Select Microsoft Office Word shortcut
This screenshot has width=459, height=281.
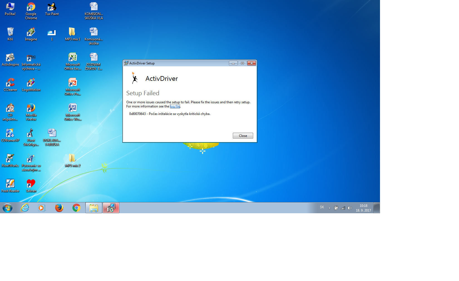pyautogui.click(x=73, y=112)
